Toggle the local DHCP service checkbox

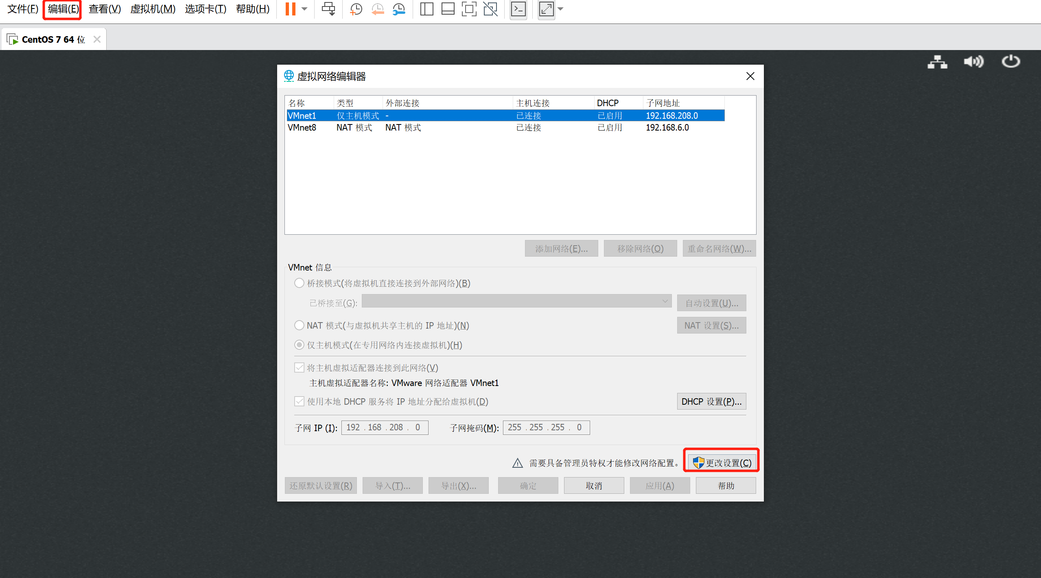coord(299,401)
